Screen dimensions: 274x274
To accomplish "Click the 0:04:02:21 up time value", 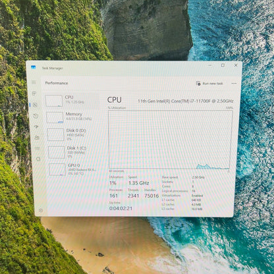I will 121,208.
